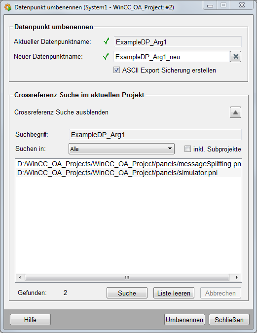Click into Neuer Datenpunktname input field
This screenshot has width=257, height=333.
pyautogui.click(x=171, y=57)
